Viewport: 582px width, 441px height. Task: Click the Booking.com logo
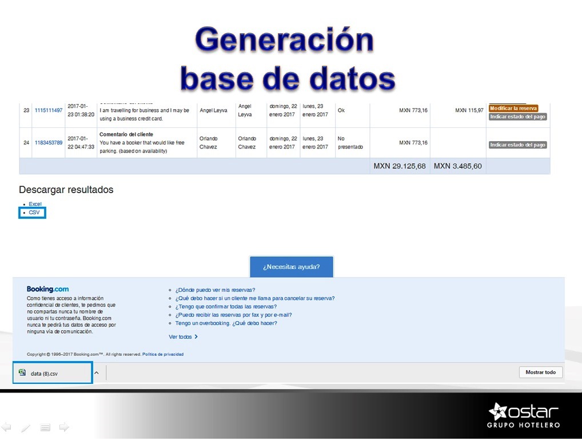pos(47,289)
